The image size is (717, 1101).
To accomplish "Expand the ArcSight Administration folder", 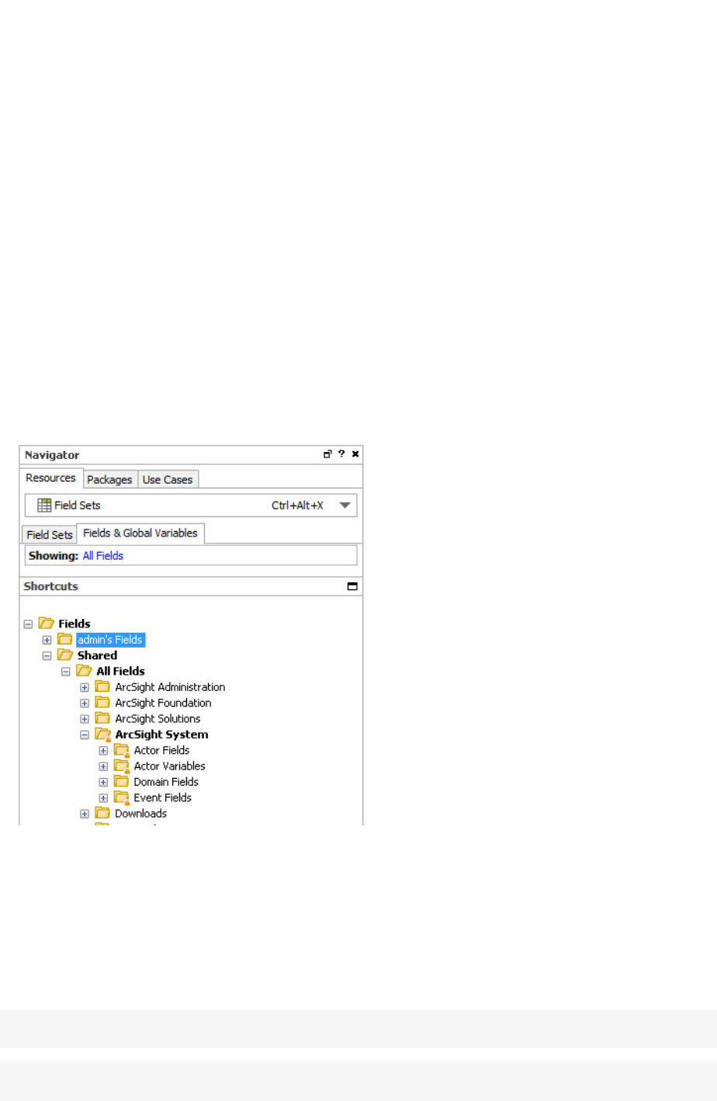I will pos(85,688).
